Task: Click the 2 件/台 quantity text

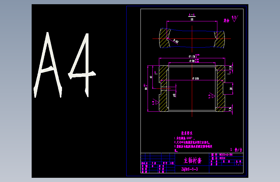Action: pos(236,150)
